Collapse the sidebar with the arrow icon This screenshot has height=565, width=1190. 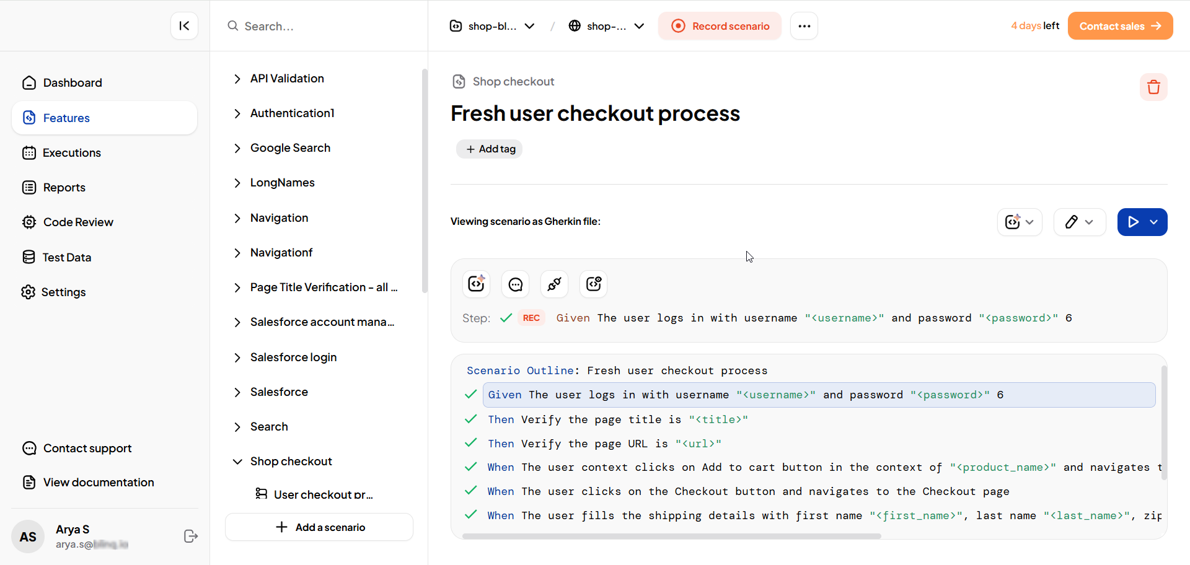pyautogui.click(x=184, y=25)
